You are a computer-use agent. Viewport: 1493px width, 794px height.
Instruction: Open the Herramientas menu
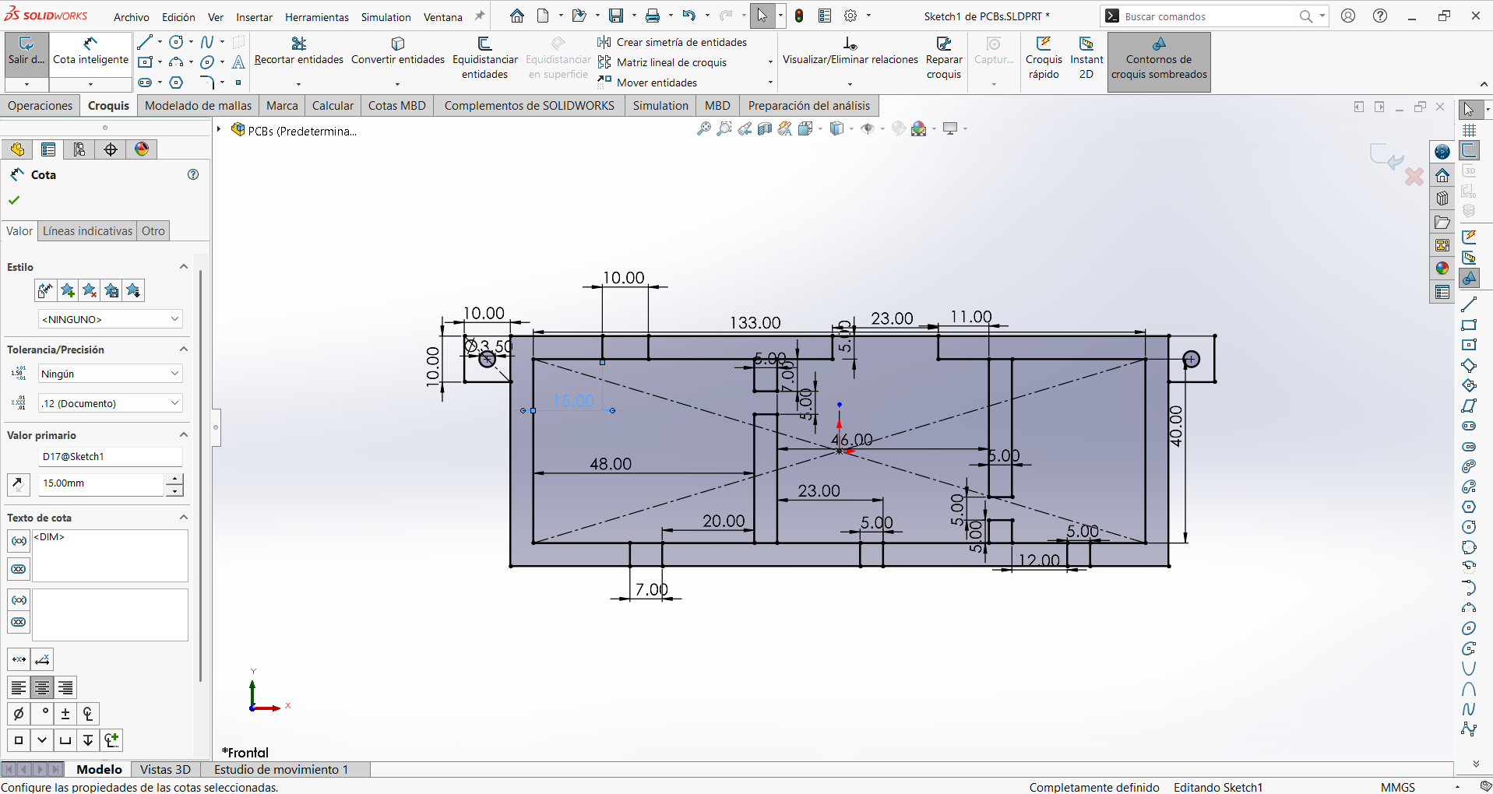(316, 16)
